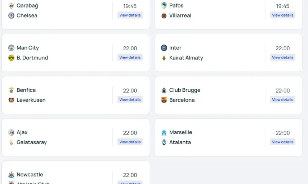Image resolution: width=308 pixels, height=184 pixels.
Task: Click the Villarreal club crest icon
Action: pos(164,16)
